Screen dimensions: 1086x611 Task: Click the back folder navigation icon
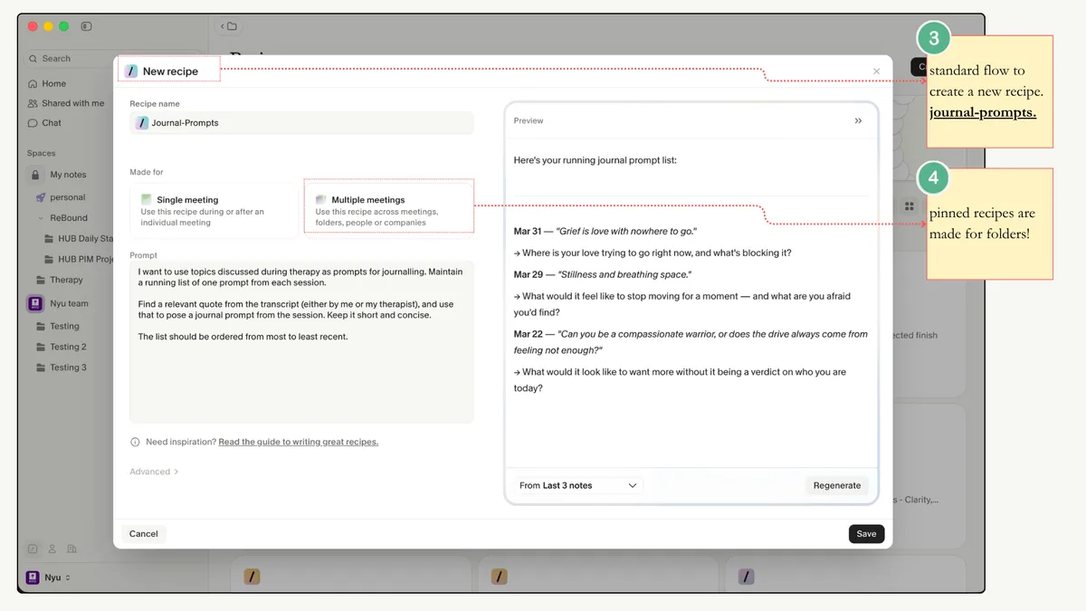[x=229, y=26]
